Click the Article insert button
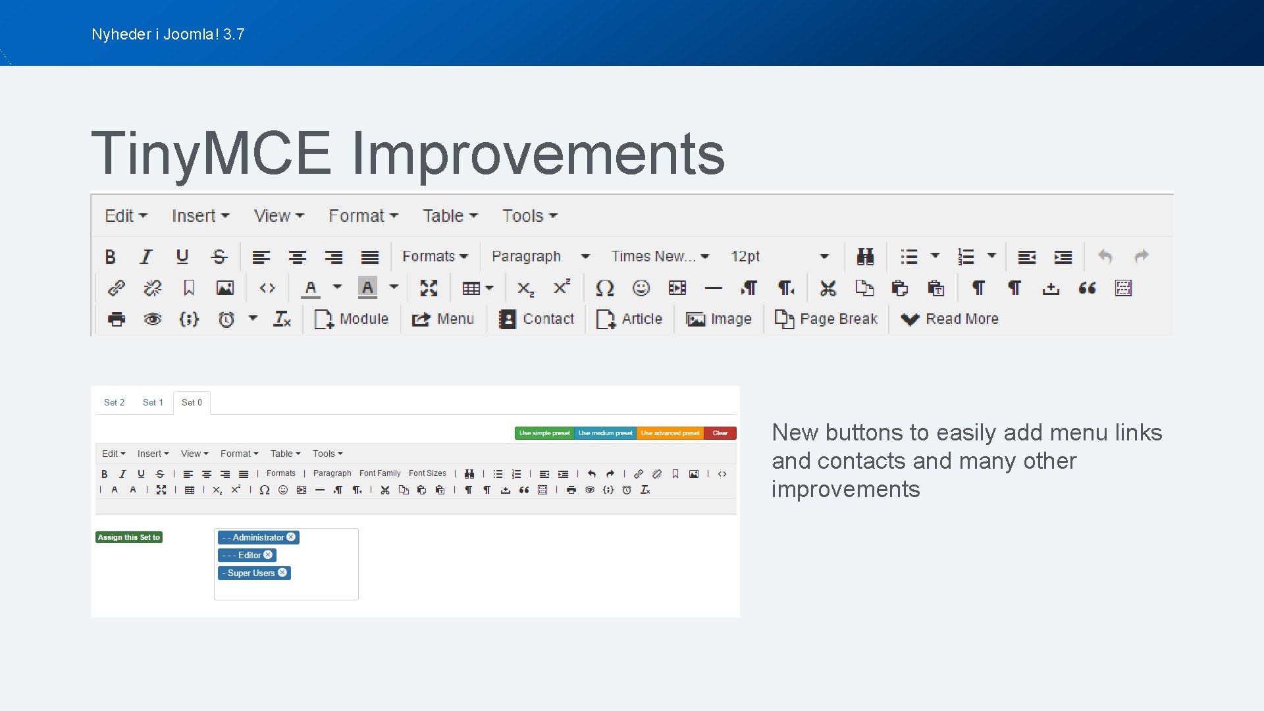Image resolution: width=1264 pixels, height=711 pixels. click(629, 319)
